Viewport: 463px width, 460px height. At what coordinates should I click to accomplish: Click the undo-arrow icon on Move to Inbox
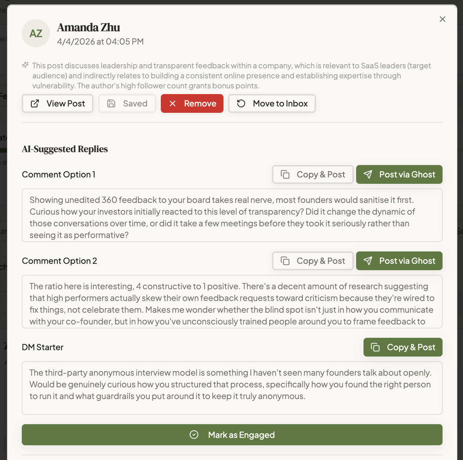point(241,103)
